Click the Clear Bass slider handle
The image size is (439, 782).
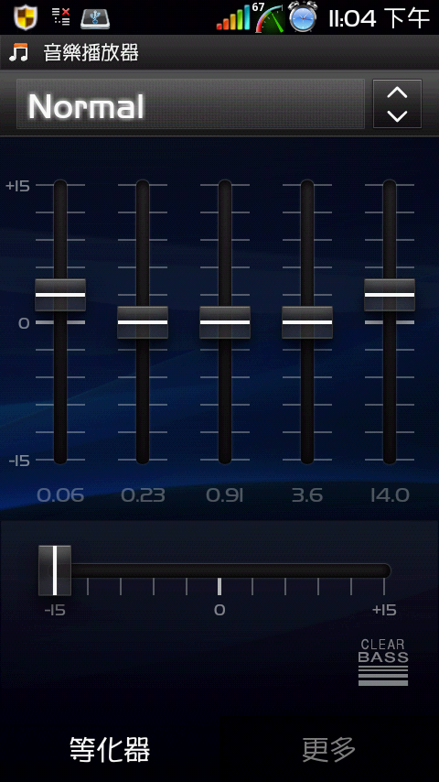click(55, 570)
